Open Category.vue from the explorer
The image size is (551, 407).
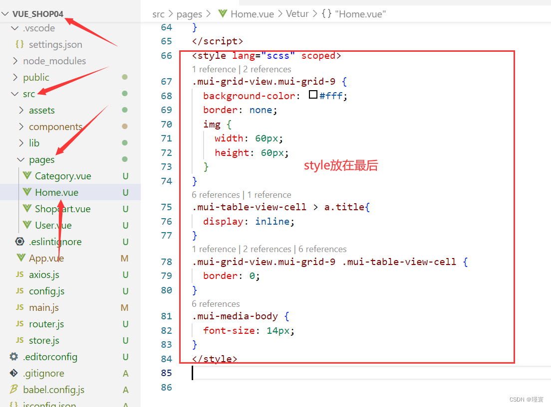coord(63,176)
